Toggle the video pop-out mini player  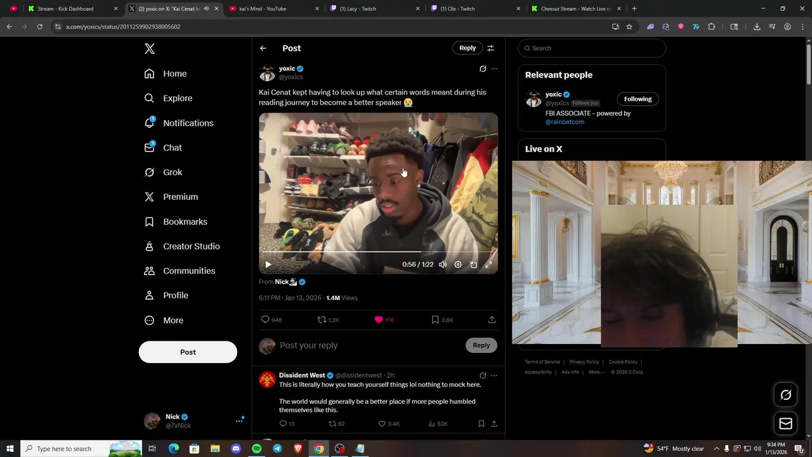point(473,265)
